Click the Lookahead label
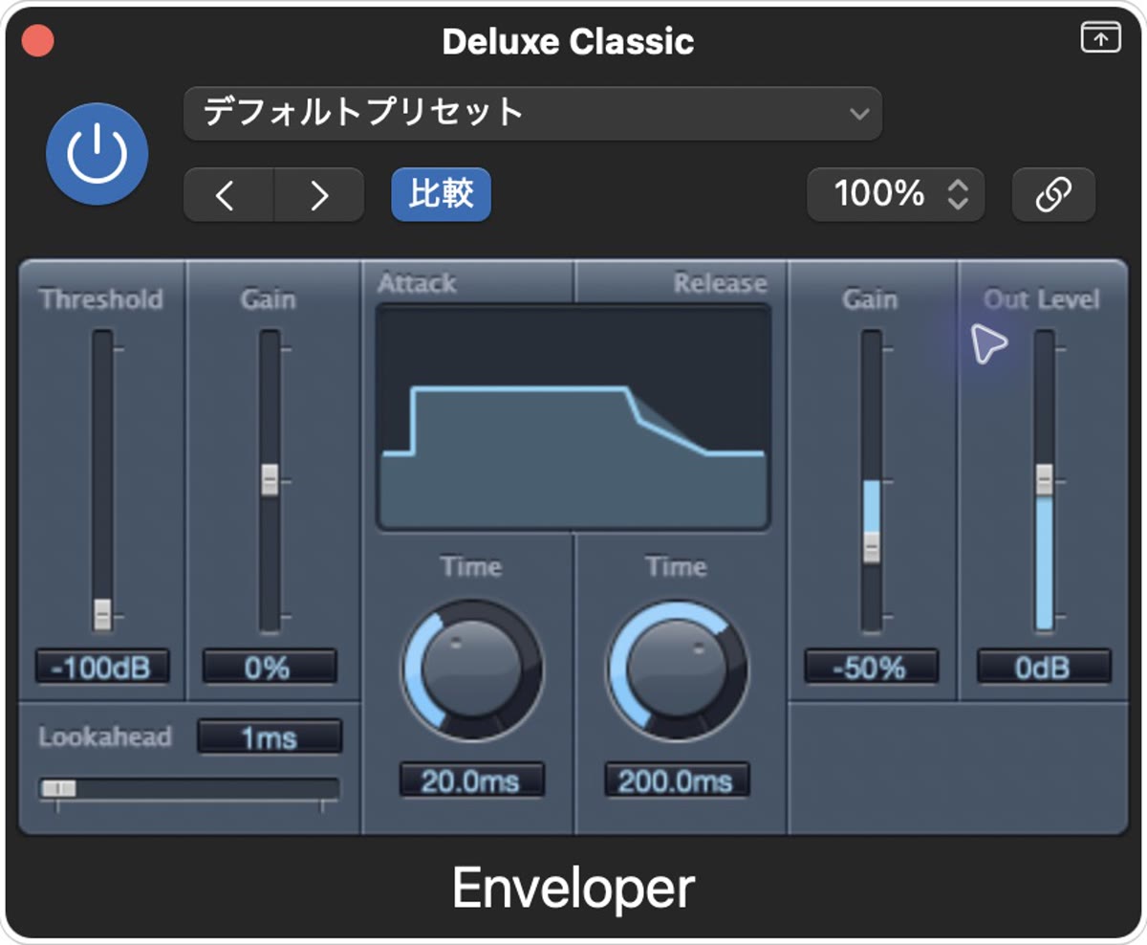 pos(105,737)
